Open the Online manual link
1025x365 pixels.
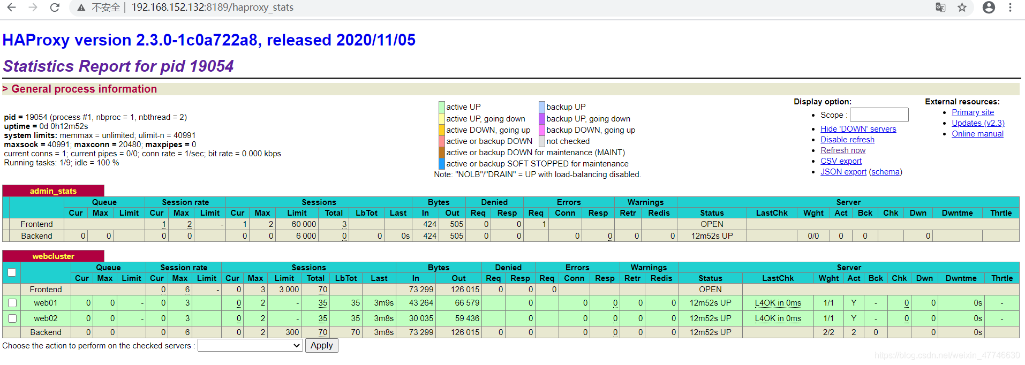tap(977, 134)
